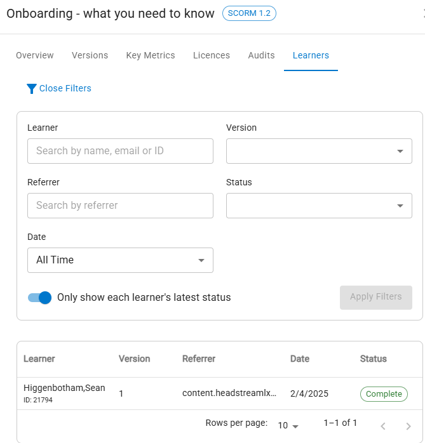Focus the learner search field
The height and width of the screenshot is (443, 425).
point(120,151)
